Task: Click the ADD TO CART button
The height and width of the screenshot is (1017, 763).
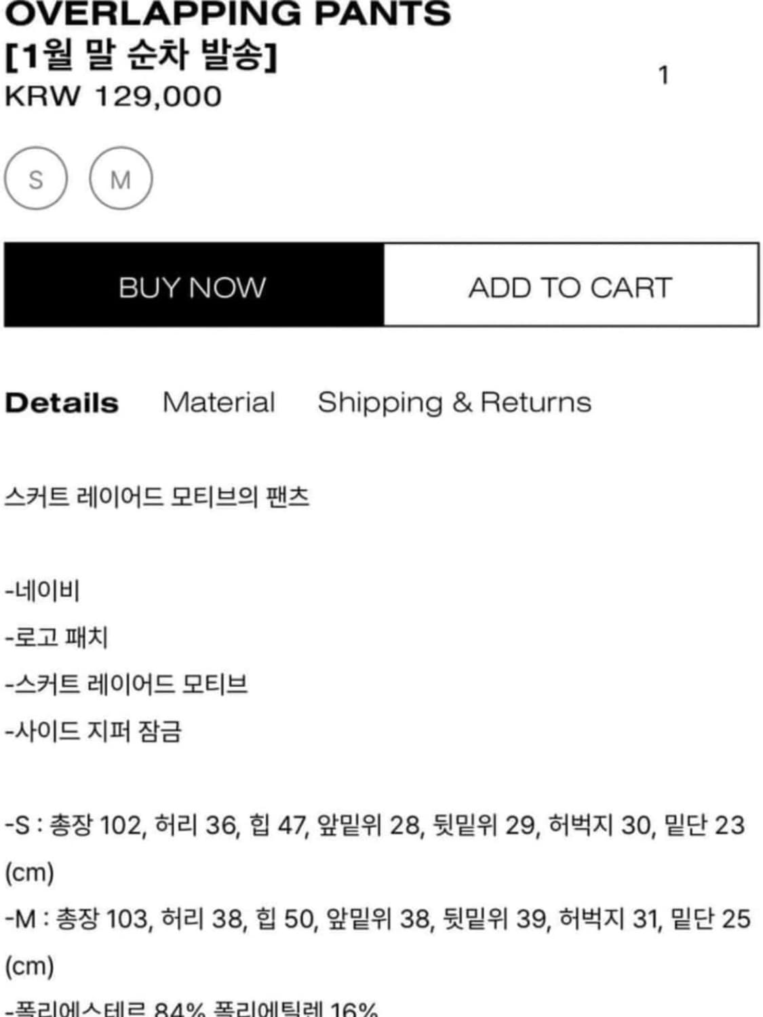Action: pyautogui.click(x=570, y=287)
